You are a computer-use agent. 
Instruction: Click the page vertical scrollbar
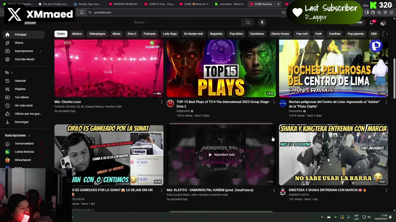[394, 79]
